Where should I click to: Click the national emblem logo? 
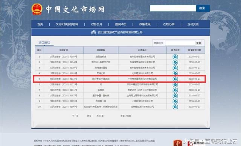coord(37,9)
